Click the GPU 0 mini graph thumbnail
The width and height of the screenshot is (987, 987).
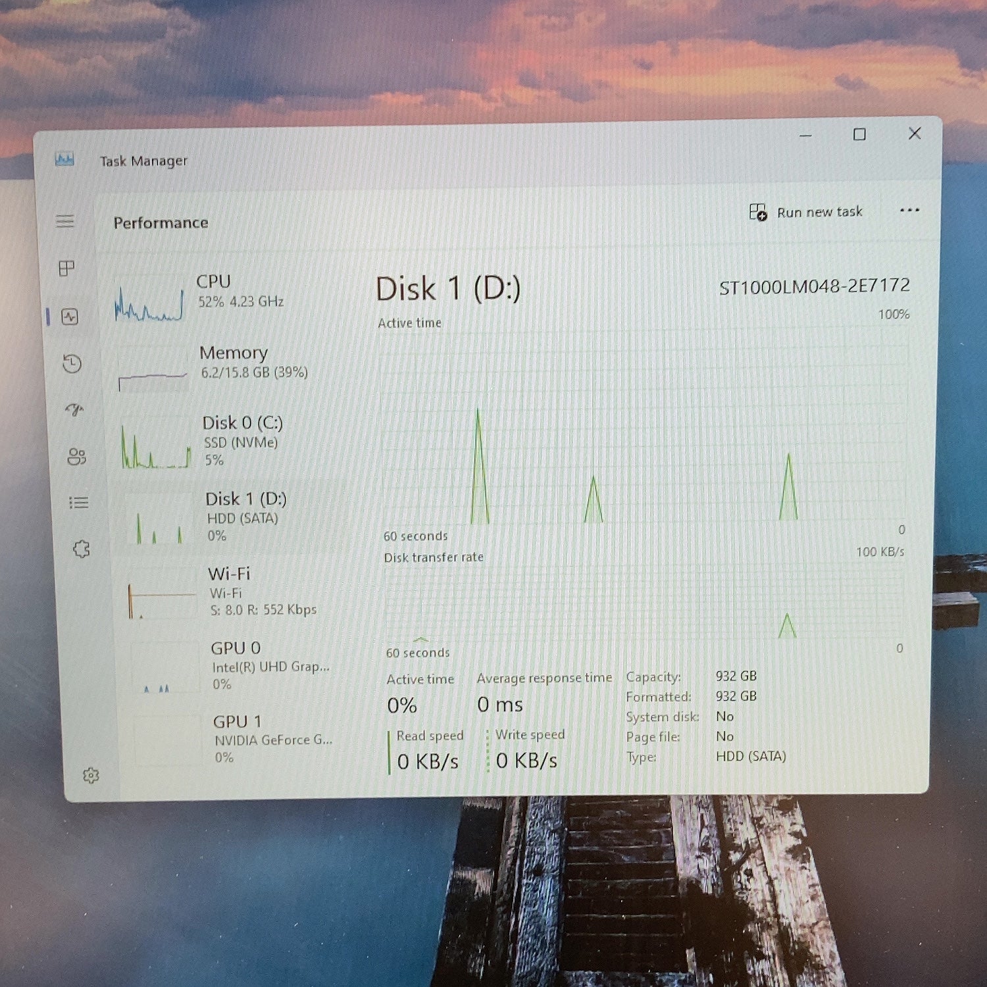[x=164, y=668]
